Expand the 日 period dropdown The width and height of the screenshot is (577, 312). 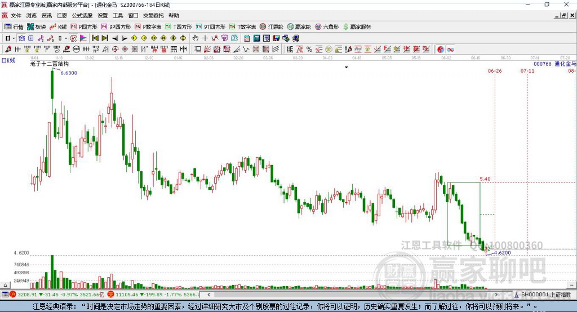point(14,38)
